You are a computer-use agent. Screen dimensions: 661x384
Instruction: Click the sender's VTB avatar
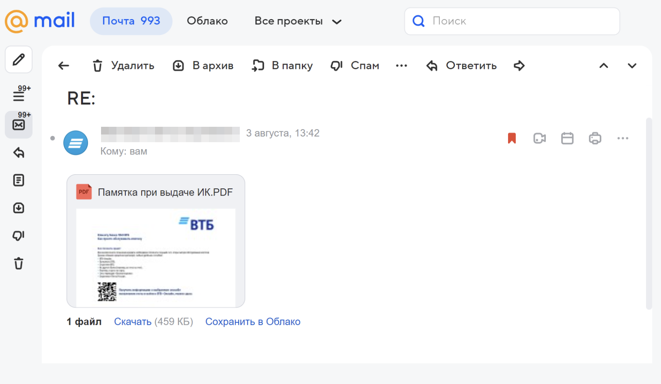(76, 143)
